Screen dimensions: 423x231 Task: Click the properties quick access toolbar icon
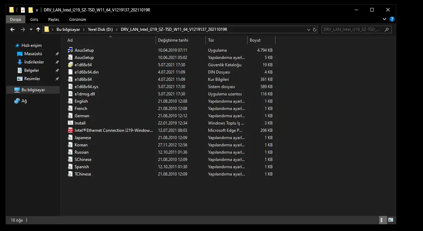tap(23, 10)
